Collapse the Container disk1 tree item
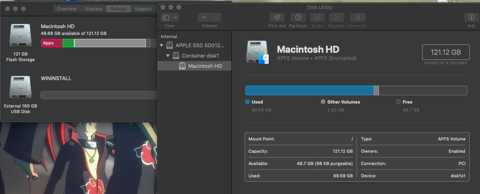 coord(168,56)
